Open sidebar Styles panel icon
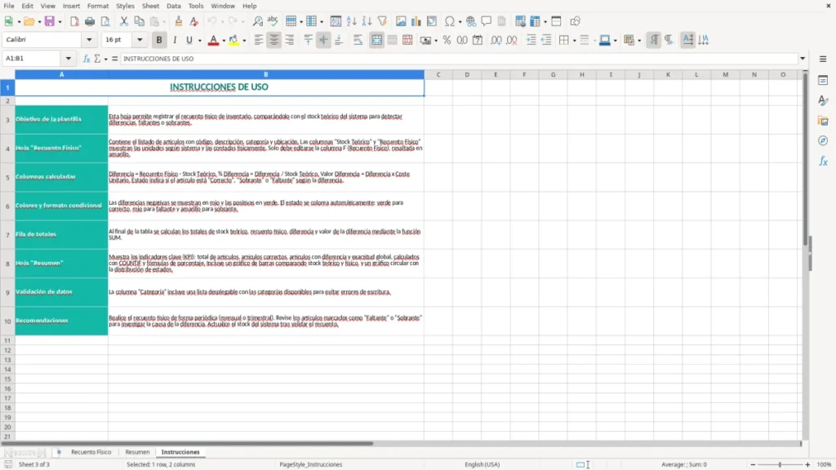This screenshot has height=470, width=836. click(823, 100)
